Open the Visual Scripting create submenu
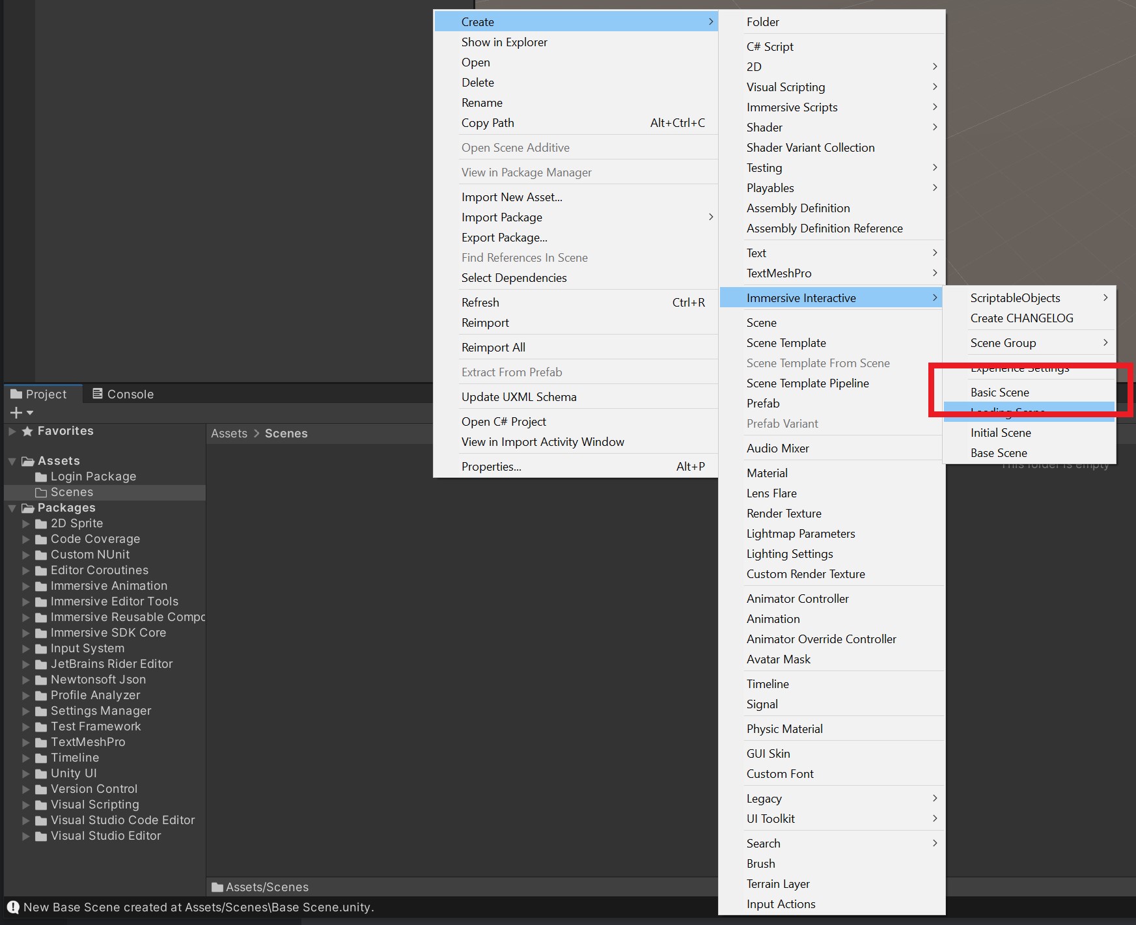This screenshot has width=1136, height=925. click(831, 87)
